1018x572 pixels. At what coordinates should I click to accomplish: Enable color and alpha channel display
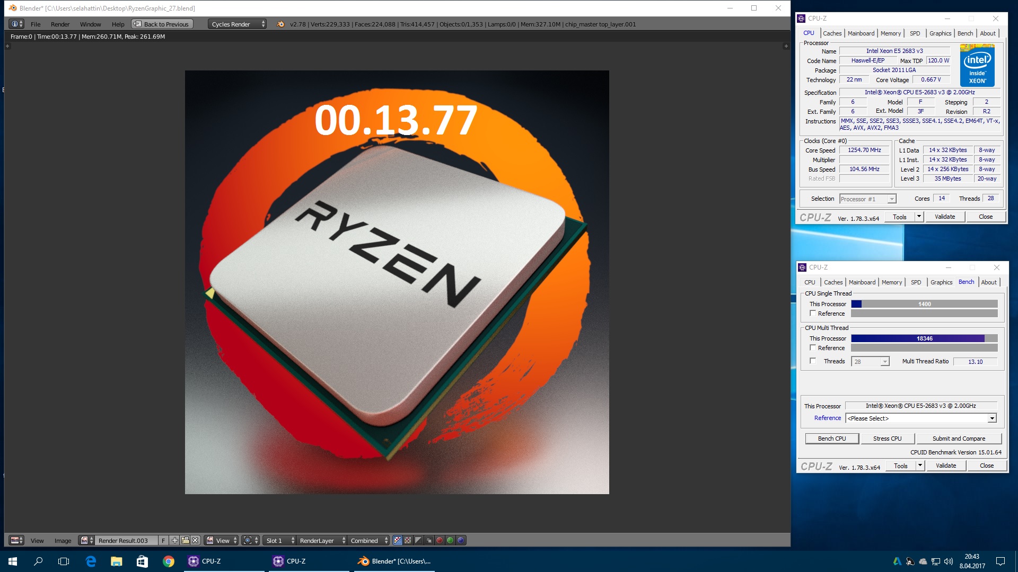(398, 540)
